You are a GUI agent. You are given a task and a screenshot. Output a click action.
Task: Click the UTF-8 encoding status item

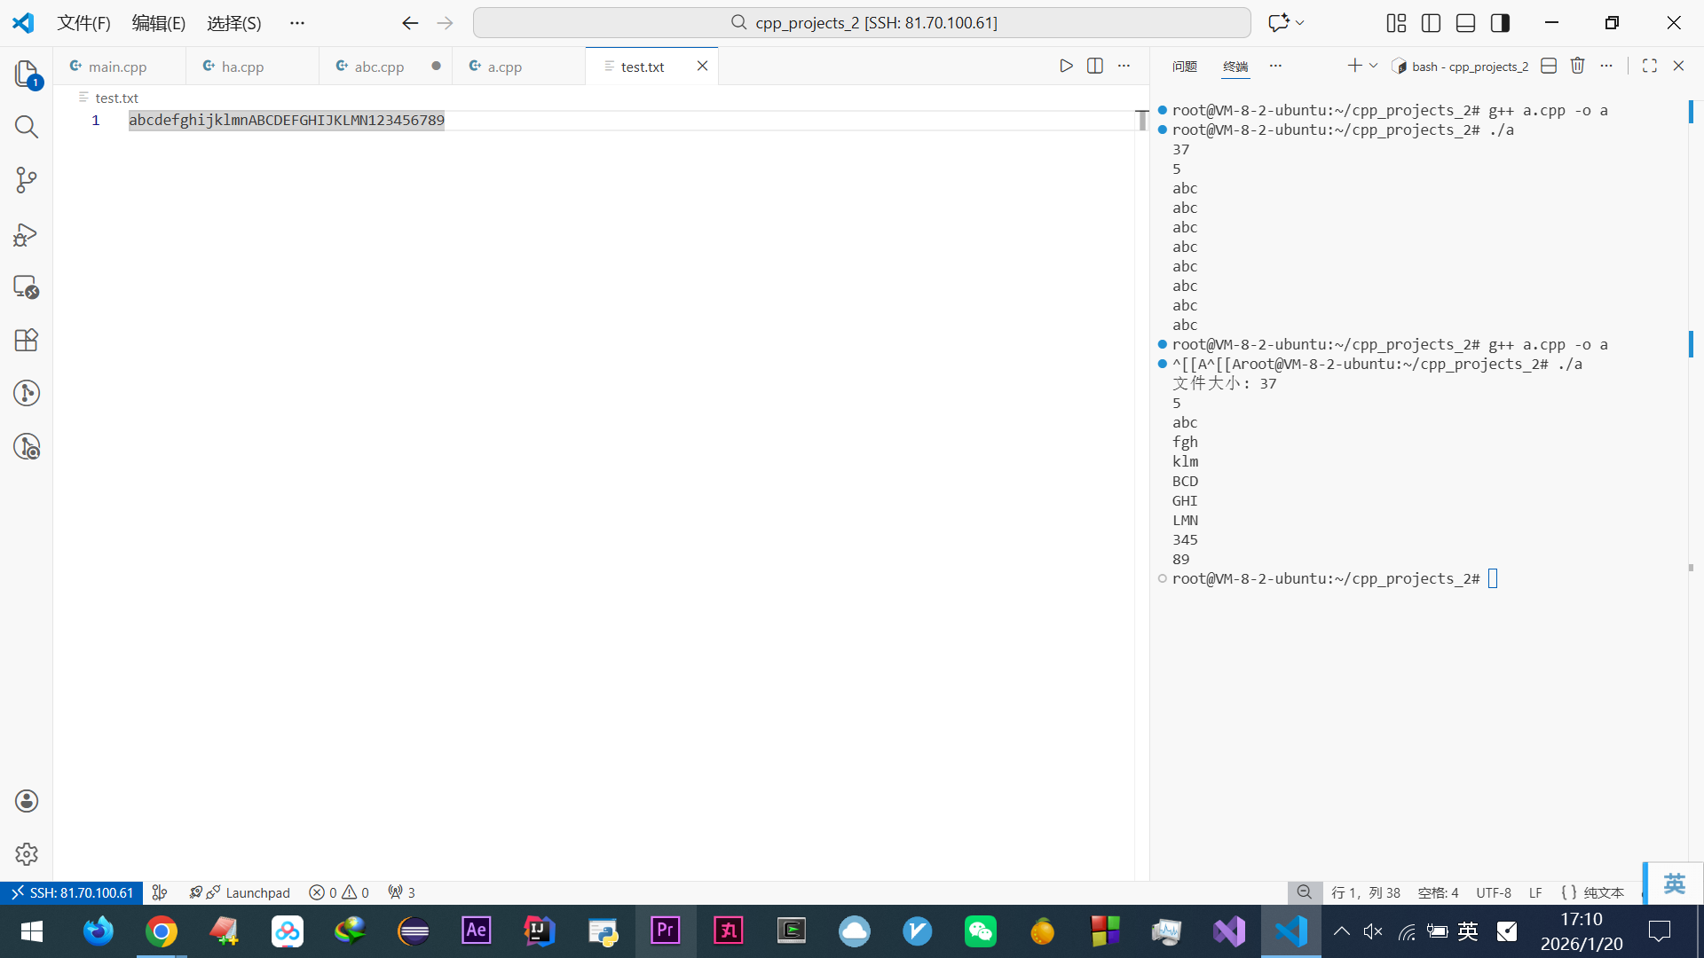tap(1494, 892)
